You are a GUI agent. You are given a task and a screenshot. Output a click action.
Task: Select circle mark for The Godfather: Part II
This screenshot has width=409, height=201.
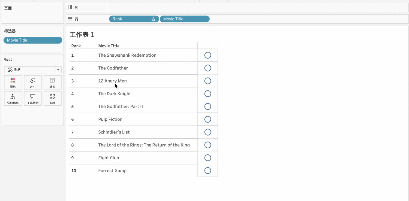[x=208, y=106]
